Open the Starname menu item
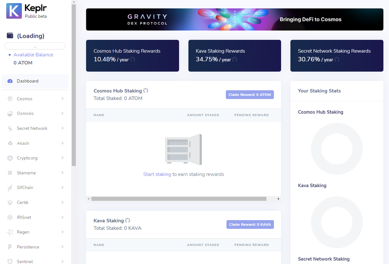The height and width of the screenshot is (264, 389). [35, 173]
